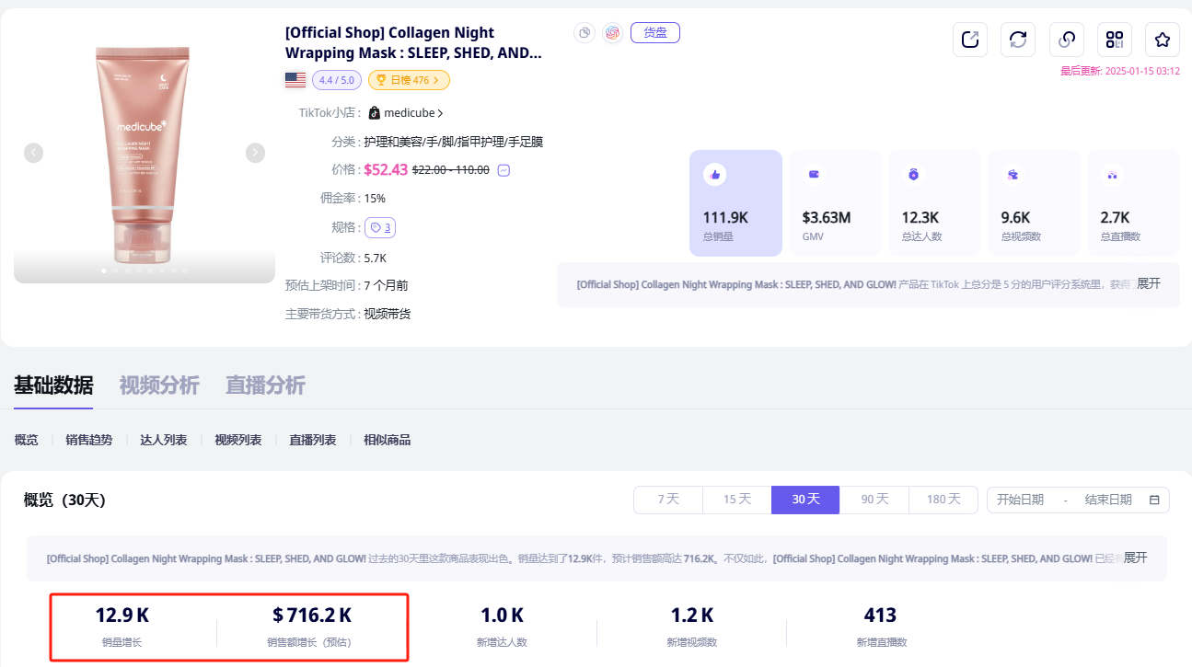Click the copy title icon beside product name
This screenshot has height=667, width=1192.
click(x=584, y=33)
